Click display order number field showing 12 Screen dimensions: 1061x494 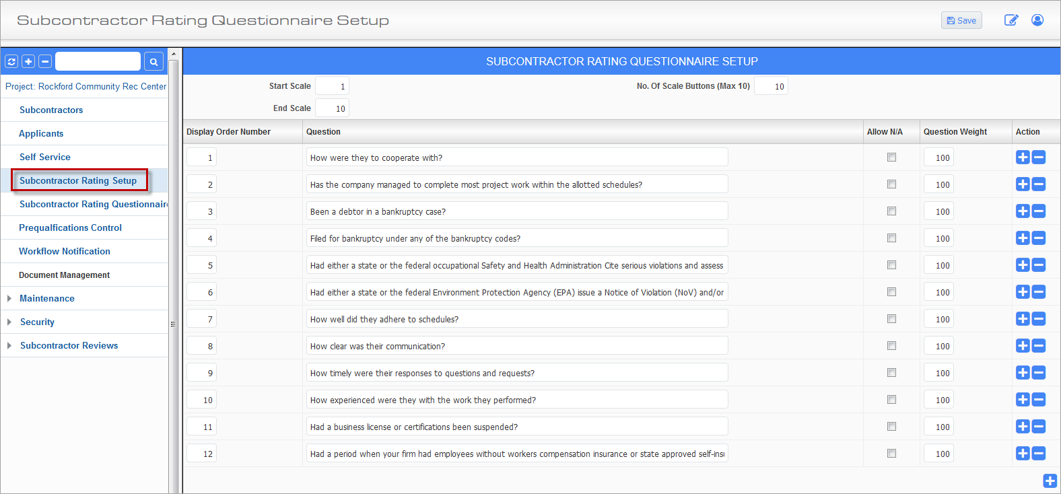pos(201,454)
